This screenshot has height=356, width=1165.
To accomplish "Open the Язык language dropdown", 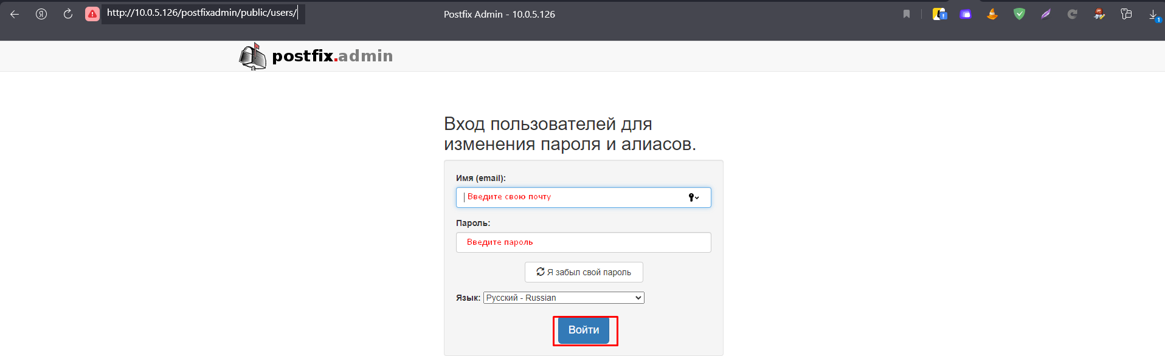I will click(x=564, y=298).
